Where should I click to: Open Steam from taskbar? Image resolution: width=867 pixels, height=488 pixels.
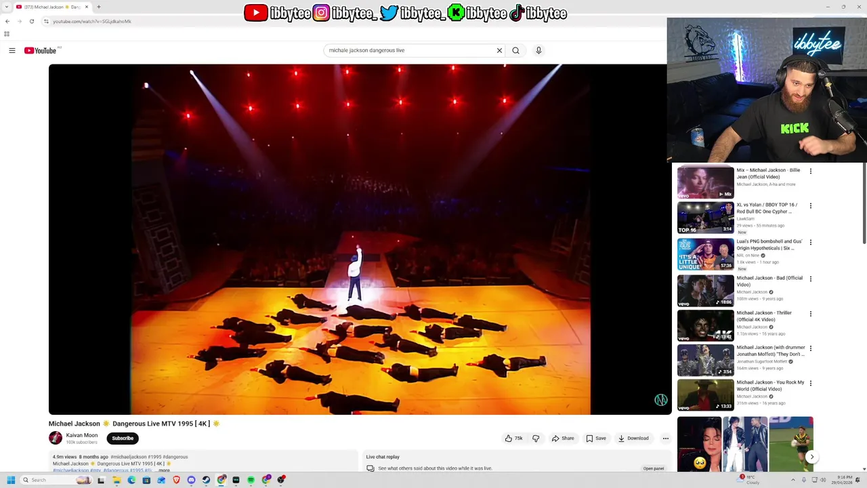(x=206, y=480)
